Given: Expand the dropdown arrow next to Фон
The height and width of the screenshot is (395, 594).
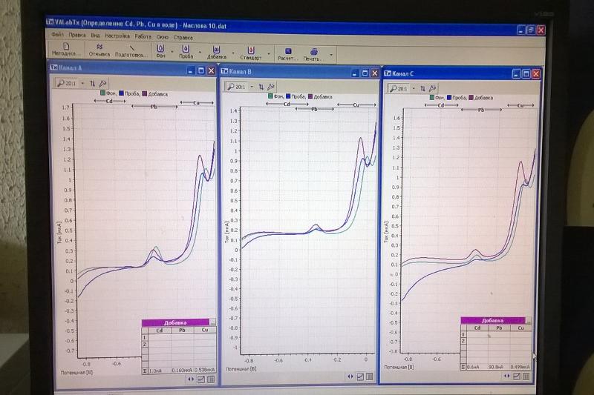Looking at the screenshot, I should 172,52.
